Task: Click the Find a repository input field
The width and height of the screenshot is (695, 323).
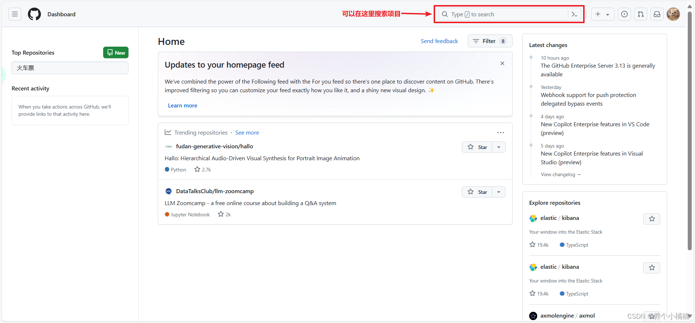Action: click(70, 68)
